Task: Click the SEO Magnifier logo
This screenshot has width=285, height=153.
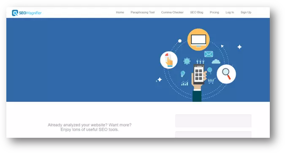Action: 27,13
